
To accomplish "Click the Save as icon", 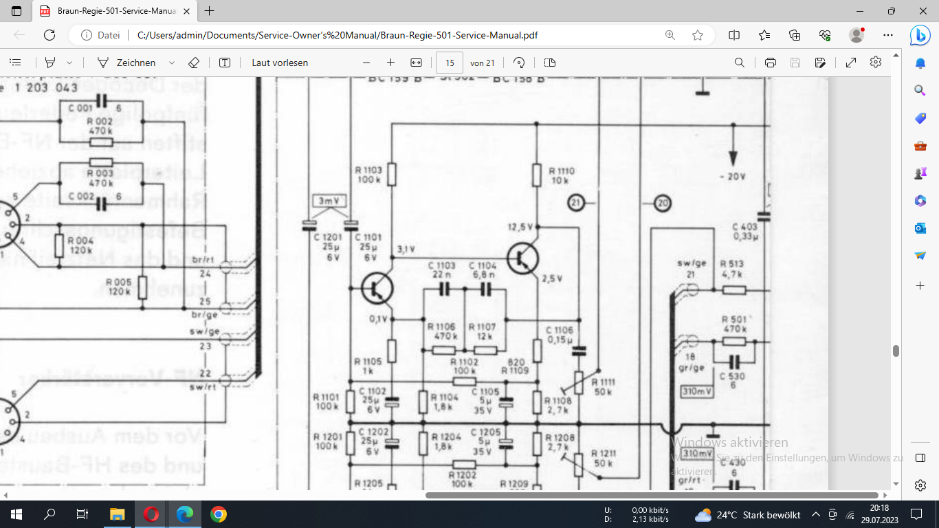I will 820,63.
